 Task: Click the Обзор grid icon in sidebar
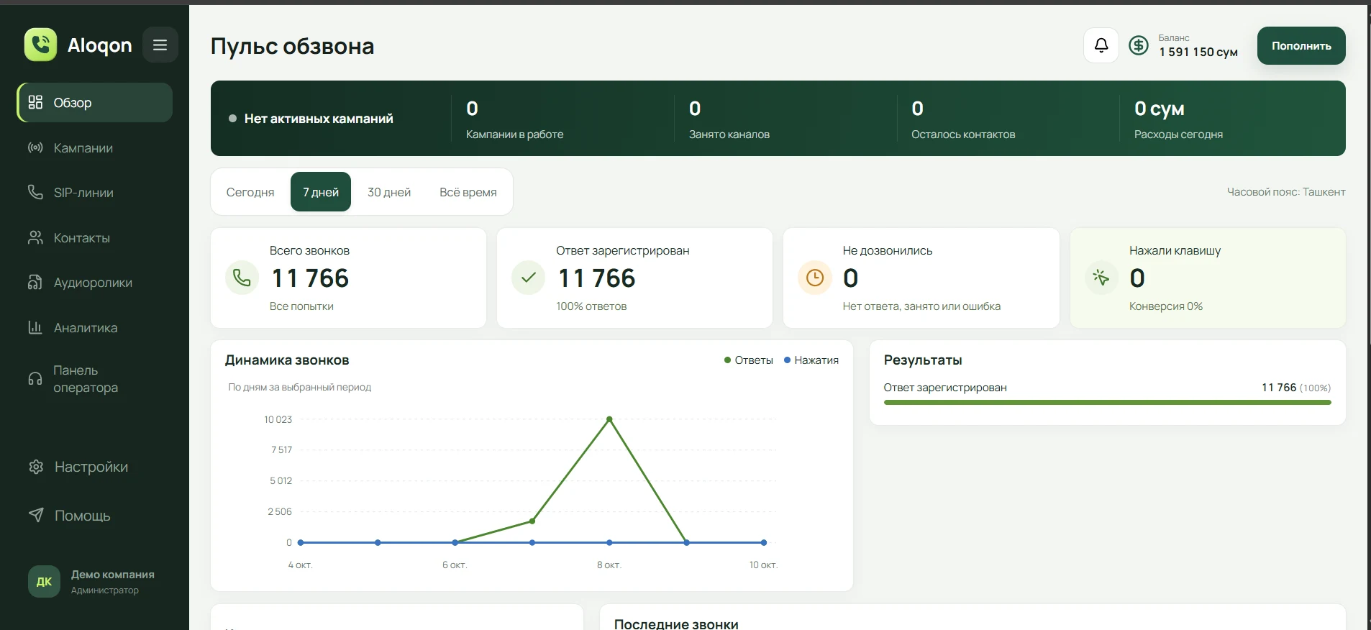35,102
